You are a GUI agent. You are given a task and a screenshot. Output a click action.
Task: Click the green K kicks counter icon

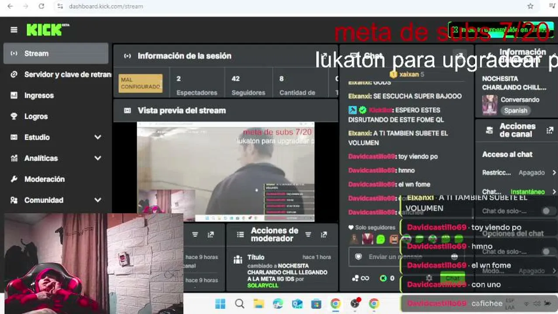pyautogui.click(x=383, y=278)
